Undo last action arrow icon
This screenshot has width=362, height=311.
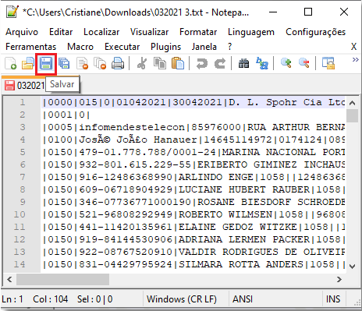coord(202,63)
